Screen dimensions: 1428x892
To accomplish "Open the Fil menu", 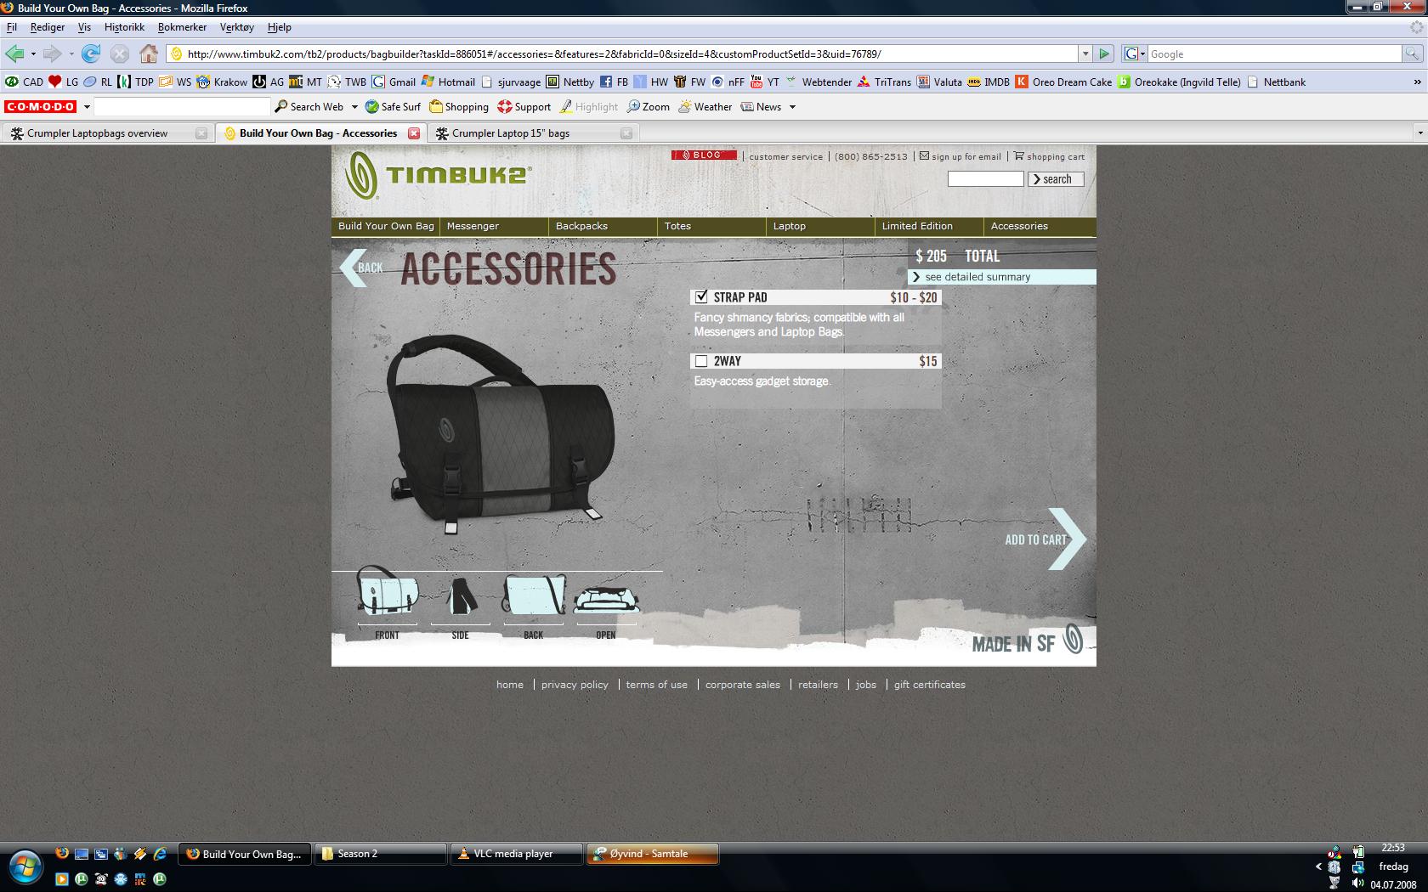I will (x=12, y=27).
